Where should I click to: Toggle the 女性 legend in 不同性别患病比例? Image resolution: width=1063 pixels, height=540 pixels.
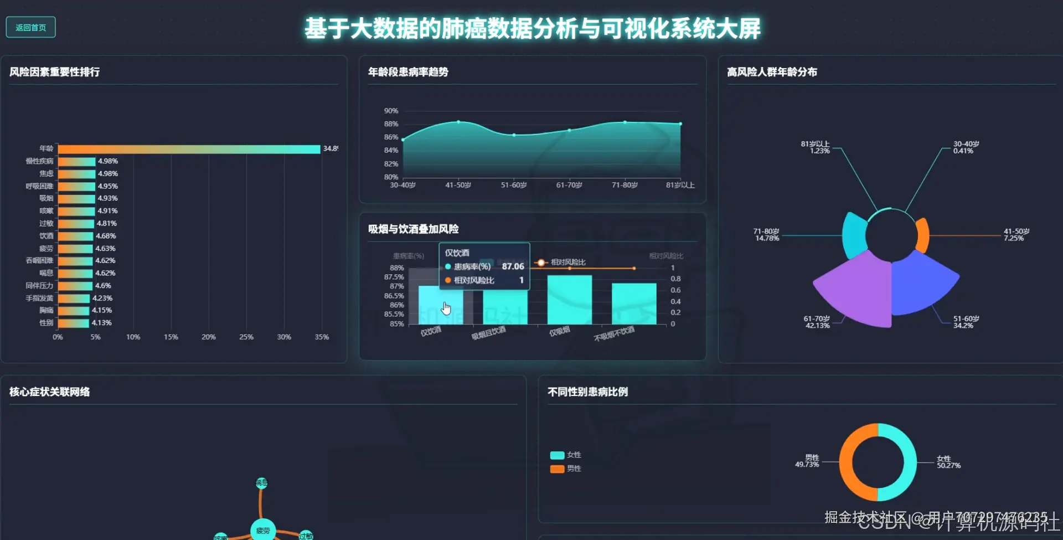(x=565, y=455)
